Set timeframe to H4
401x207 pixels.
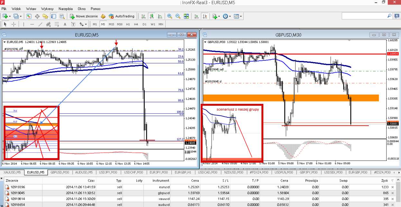tap(136, 24)
